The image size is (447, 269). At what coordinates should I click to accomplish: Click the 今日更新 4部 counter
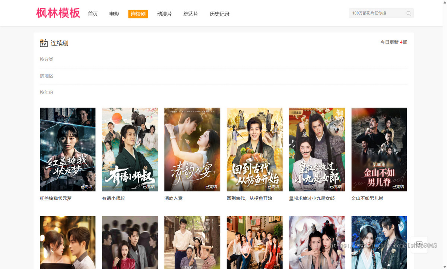click(x=394, y=42)
